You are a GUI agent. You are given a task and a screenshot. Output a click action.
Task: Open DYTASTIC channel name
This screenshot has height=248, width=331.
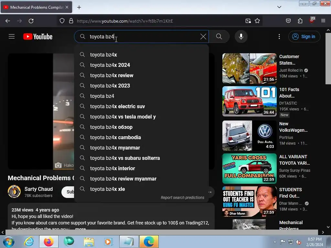click(x=288, y=103)
